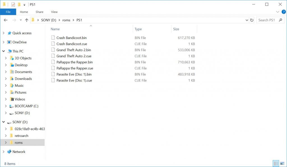
Task: Select the Parasite Eve (Disc 1).bin file
Action: coord(74,74)
